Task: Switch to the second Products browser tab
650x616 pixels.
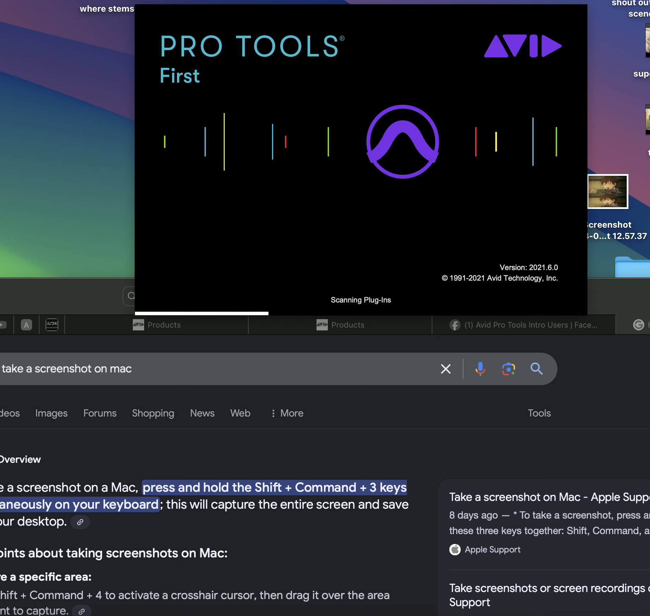Action: click(x=341, y=325)
